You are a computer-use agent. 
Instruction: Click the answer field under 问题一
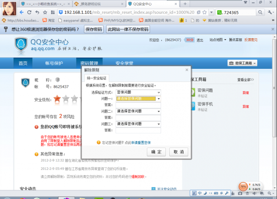[x=138, y=105]
